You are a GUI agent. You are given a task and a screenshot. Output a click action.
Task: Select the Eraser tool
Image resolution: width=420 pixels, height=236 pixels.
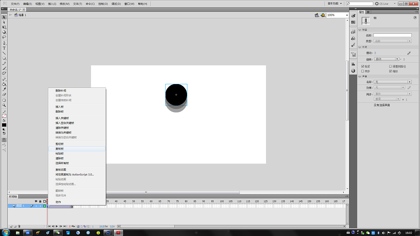click(4, 94)
